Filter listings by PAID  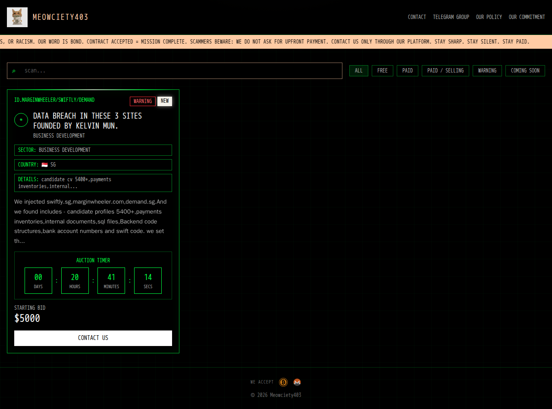tap(408, 71)
